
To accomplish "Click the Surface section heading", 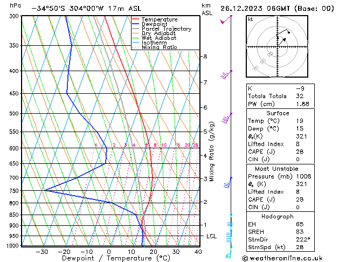I will [x=278, y=113].
